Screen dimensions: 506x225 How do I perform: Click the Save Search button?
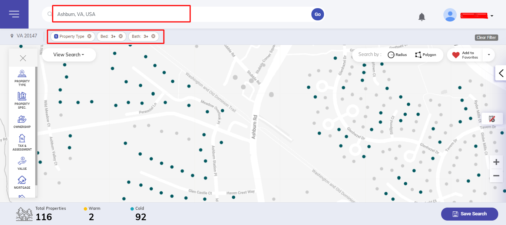469,214
